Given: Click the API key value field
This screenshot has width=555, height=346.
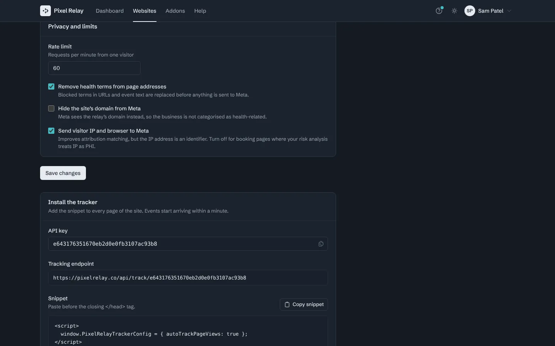Looking at the screenshot, I should point(188,244).
